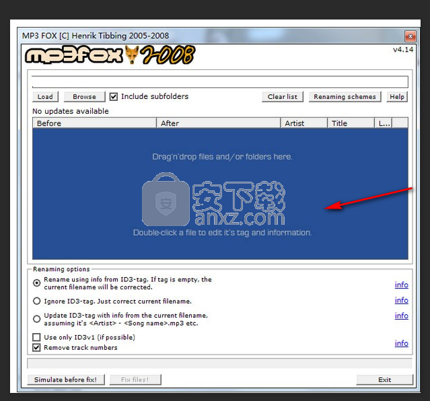This screenshot has height=401, width=430.
Task: Click the Title column header
Action: tap(351, 123)
